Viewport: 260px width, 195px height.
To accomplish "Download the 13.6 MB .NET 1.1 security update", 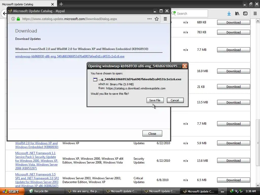I will coord(234,161).
